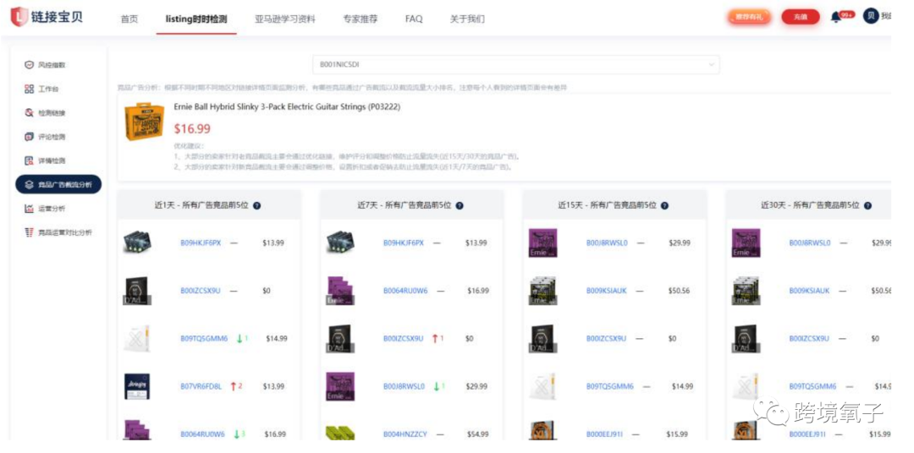
Task: Open B00IZCSX9U link in 近7天 column
Action: click(x=404, y=338)
